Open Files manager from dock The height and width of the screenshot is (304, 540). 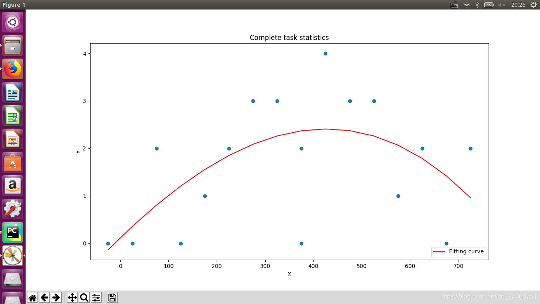click(x=13, y=46)
